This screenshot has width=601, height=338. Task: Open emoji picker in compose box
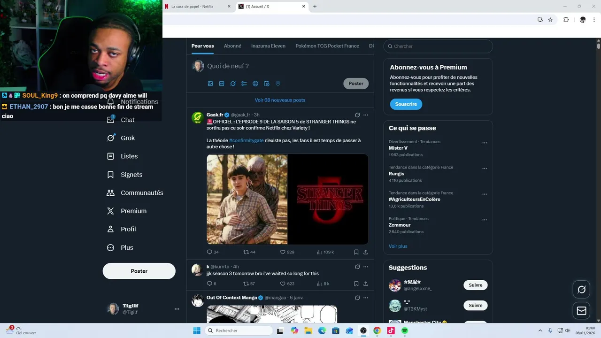(255, 84)
